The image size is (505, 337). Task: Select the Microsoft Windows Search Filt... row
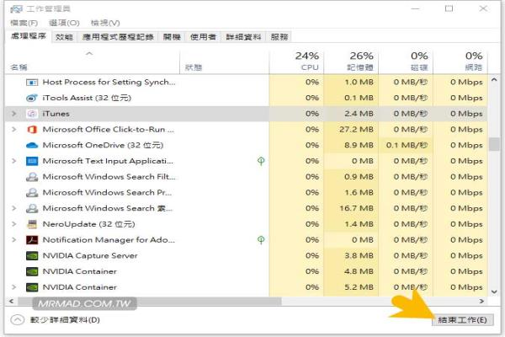[x=247, y=177]
